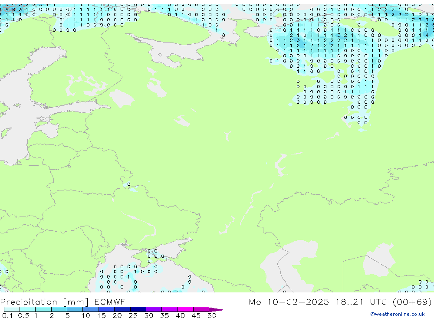
Task: Click the '10' legend scale label
Action: point(86,315)
